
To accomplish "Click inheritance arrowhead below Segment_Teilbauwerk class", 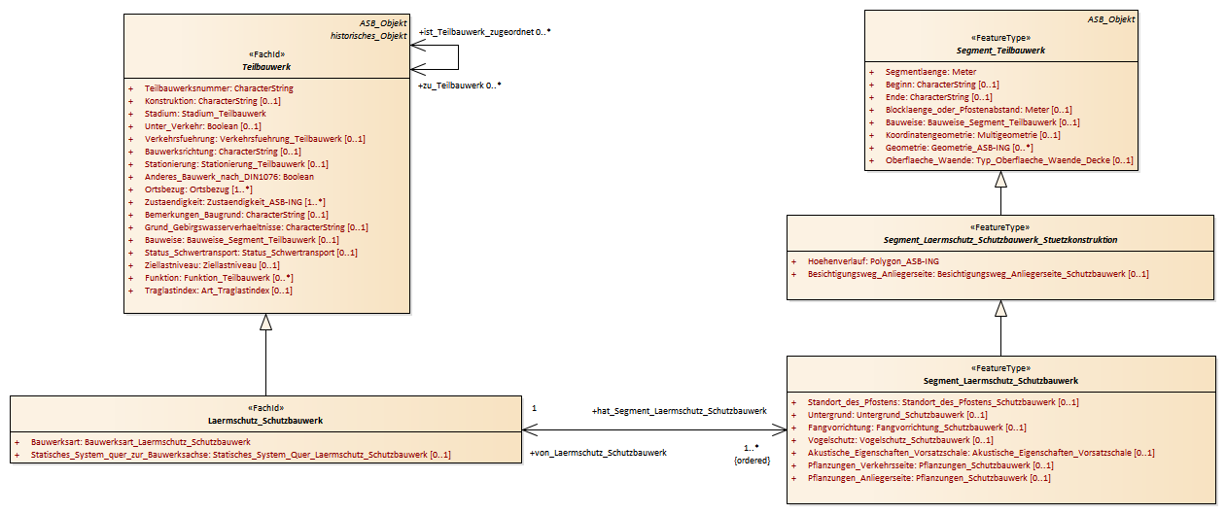I will coord(1000,179).
